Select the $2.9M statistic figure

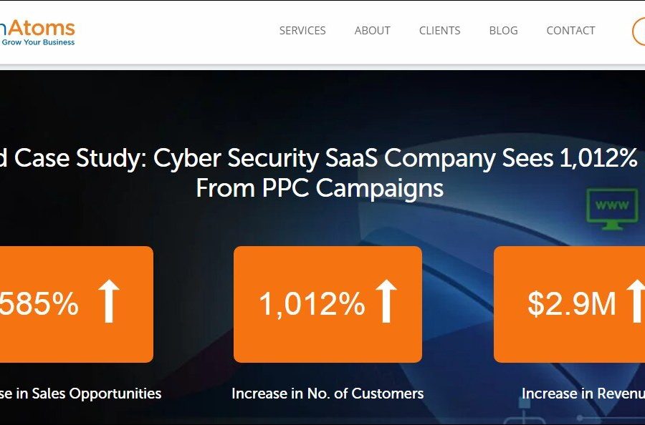(x=572, y=304)
